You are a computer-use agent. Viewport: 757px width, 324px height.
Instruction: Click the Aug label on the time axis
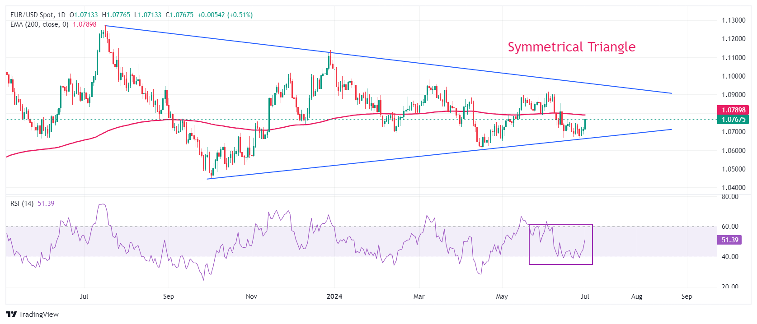[636, 296]
